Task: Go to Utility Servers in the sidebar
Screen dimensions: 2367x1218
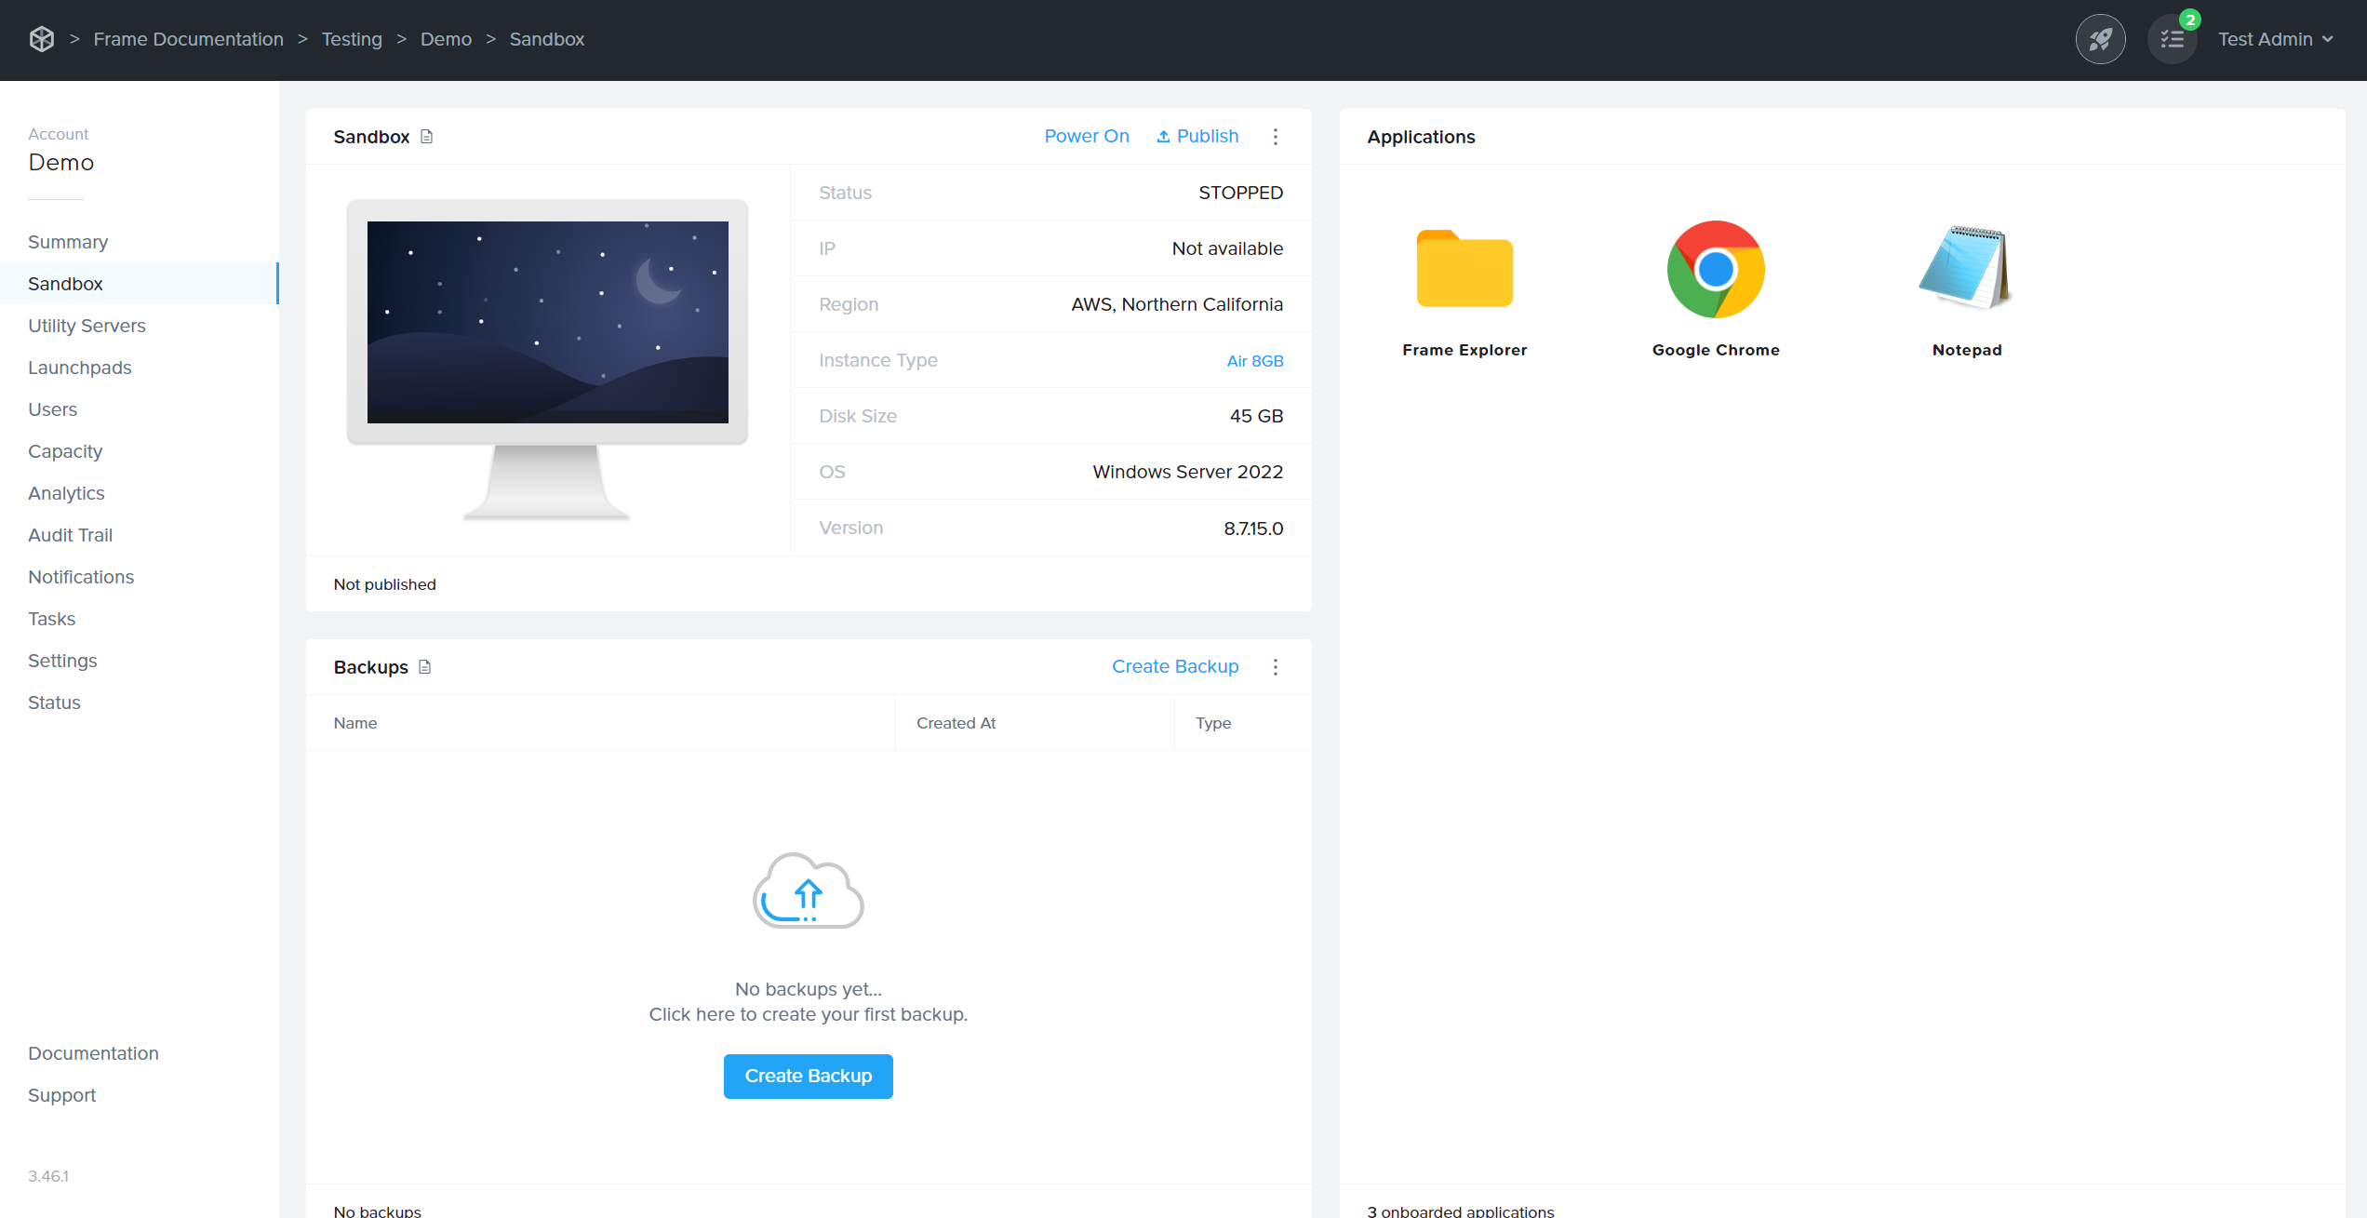Action: [87, 326]
